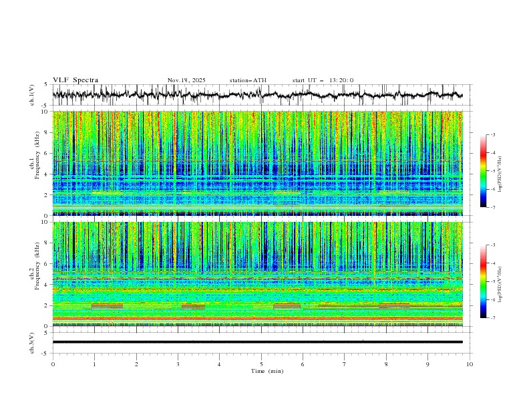529x409 pixels.
Task: Click time-axis tick label '10'
Action: 470,364
